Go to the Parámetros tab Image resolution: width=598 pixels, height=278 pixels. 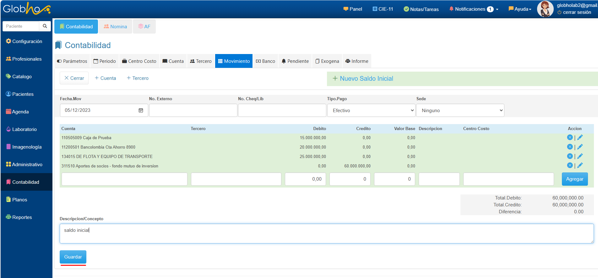click(72, 61)
